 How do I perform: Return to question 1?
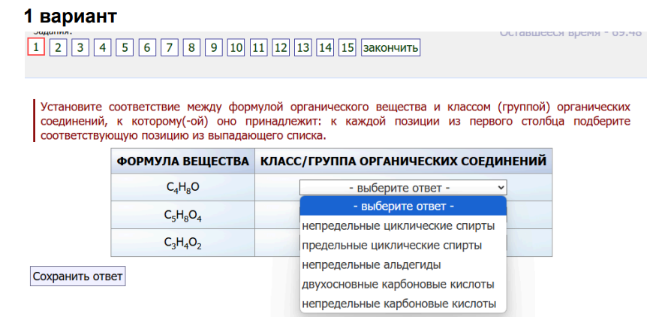pyautogui.click(x=35, y=48)
